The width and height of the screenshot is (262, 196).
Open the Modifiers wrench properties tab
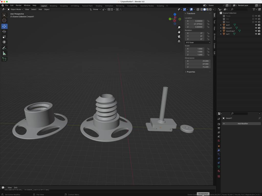click(219, 150)
